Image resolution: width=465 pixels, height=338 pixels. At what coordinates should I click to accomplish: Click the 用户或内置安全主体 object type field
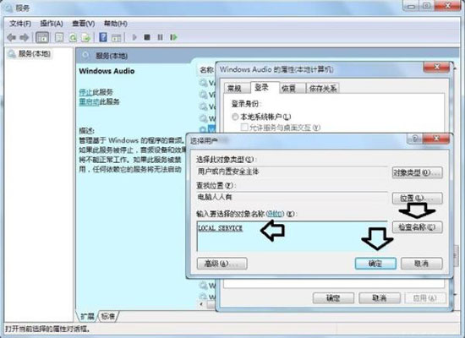click(292, 172)
